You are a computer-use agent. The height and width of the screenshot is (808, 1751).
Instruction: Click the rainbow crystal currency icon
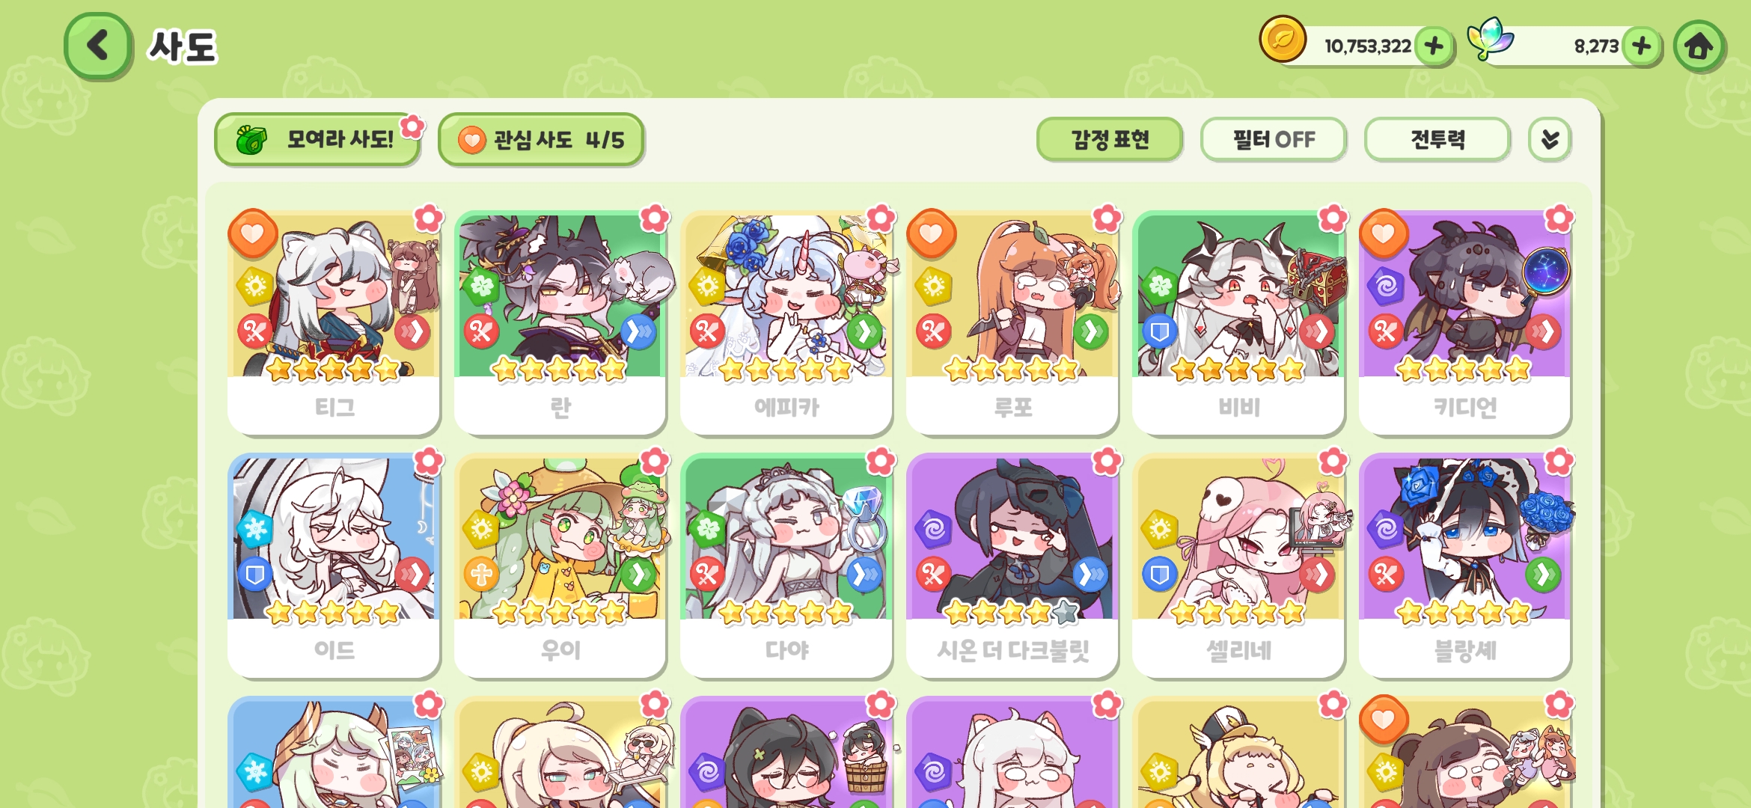(x=1489, y=39)
